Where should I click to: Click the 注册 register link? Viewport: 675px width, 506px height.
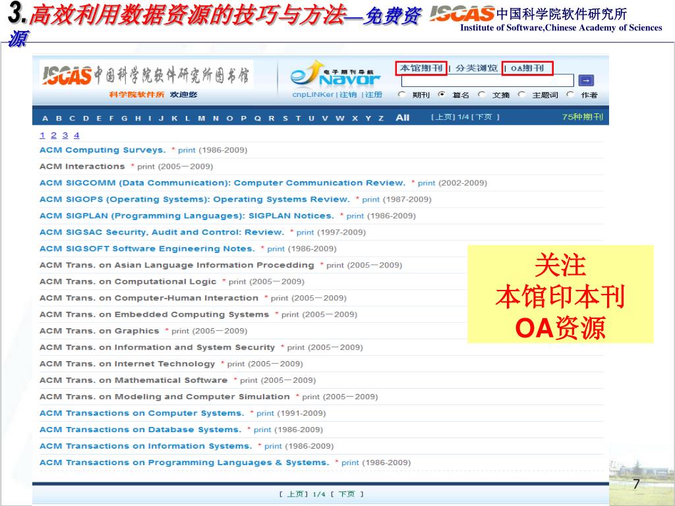[374, 95]
